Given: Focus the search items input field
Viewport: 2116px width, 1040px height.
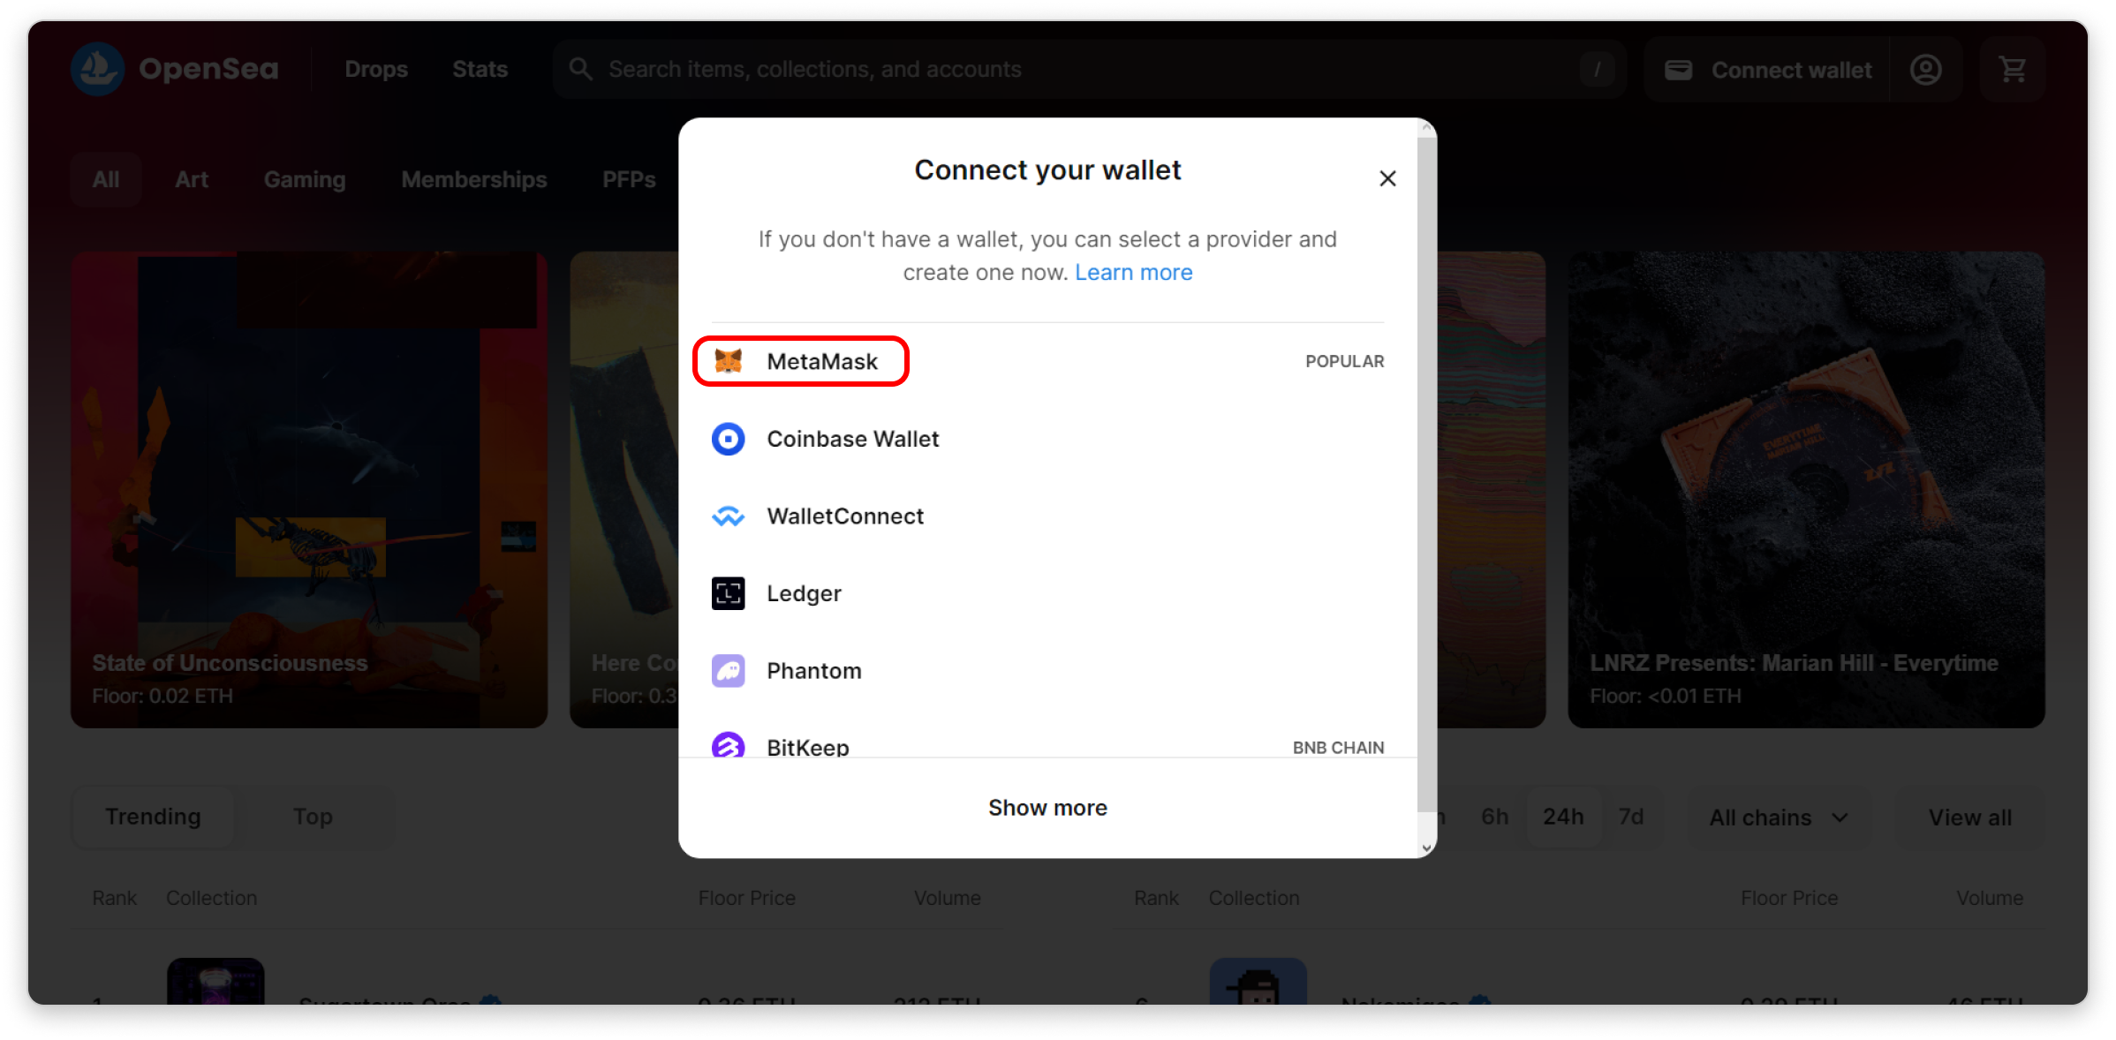Looking at the screenshot, I should 1060,69.
